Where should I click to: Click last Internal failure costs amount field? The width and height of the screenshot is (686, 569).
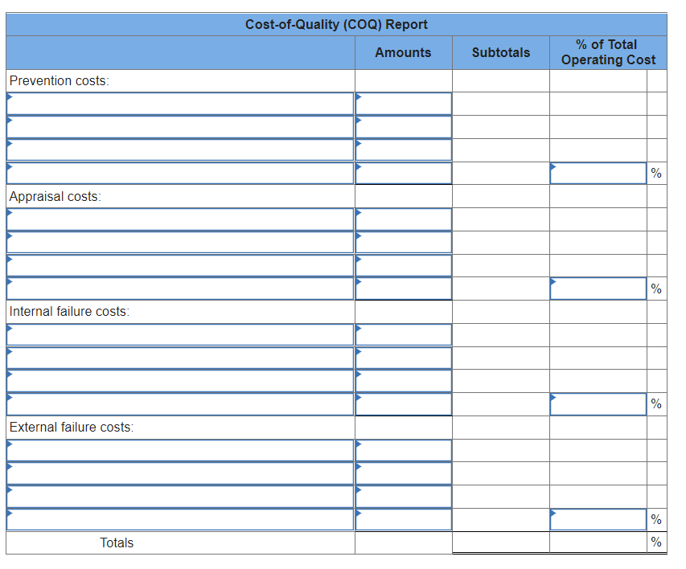(404, 404)
